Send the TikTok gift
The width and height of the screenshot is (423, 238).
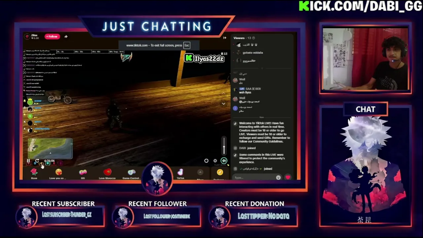tap(180, 174)
